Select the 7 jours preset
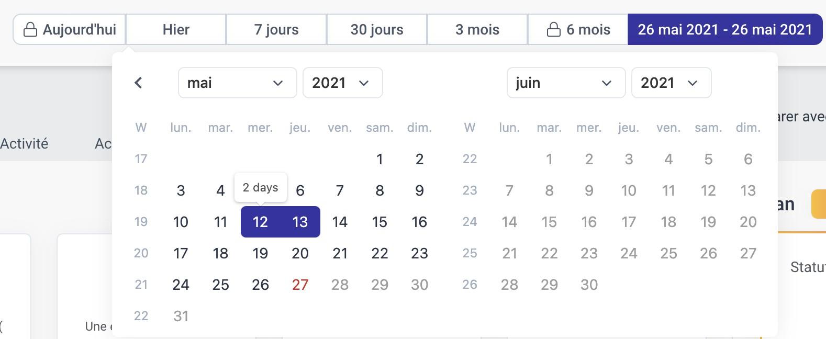The image size is (826, 339). [x=276, y=29]
